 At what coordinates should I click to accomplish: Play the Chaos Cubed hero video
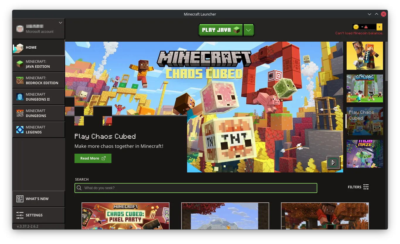pos(333,162)
